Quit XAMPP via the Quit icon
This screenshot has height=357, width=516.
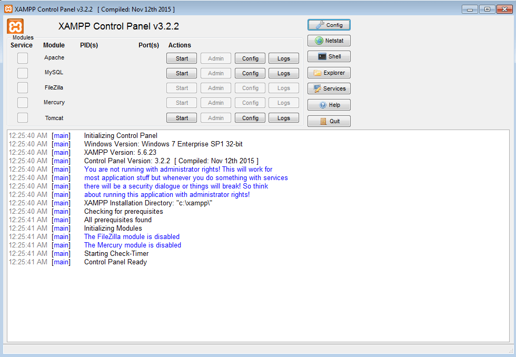[x=329, y=121]
